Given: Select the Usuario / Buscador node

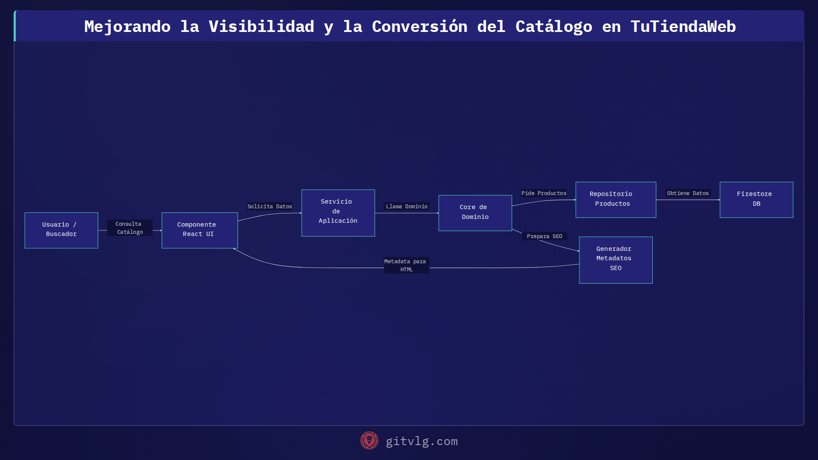Looking at the screenshot, I should coord(61,230).
